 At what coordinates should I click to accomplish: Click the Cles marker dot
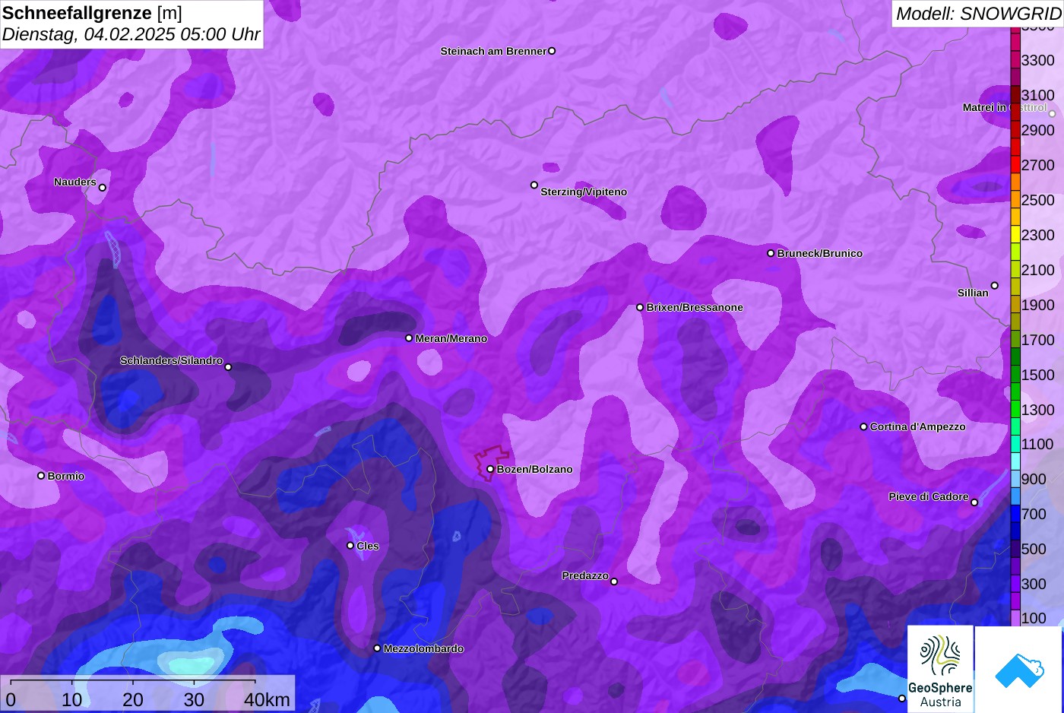(350, 545)
